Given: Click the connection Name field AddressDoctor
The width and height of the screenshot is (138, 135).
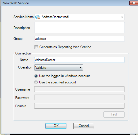Looking at the screenshot, I should (x=79, y=60).
